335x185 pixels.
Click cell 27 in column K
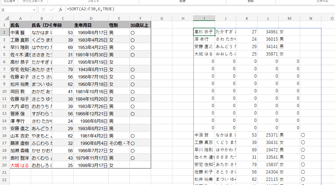(247, 32)
